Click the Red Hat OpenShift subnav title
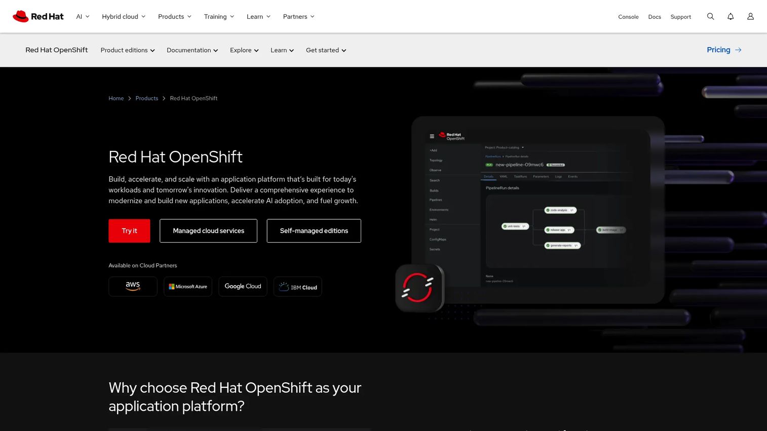 [x=57, y=50]
